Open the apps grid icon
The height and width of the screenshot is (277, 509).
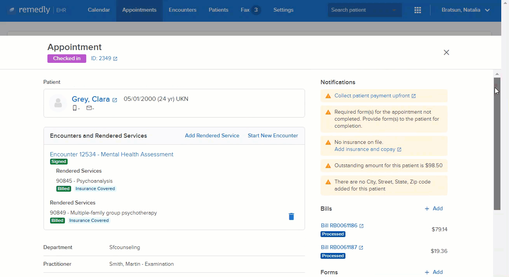(x=418, y=10)
